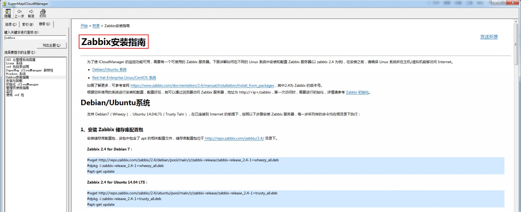Open the repo.zabbix.com/zabbix/2.4/ link
The width and height of the screenshot is (521, 212).
click(234, 138)
